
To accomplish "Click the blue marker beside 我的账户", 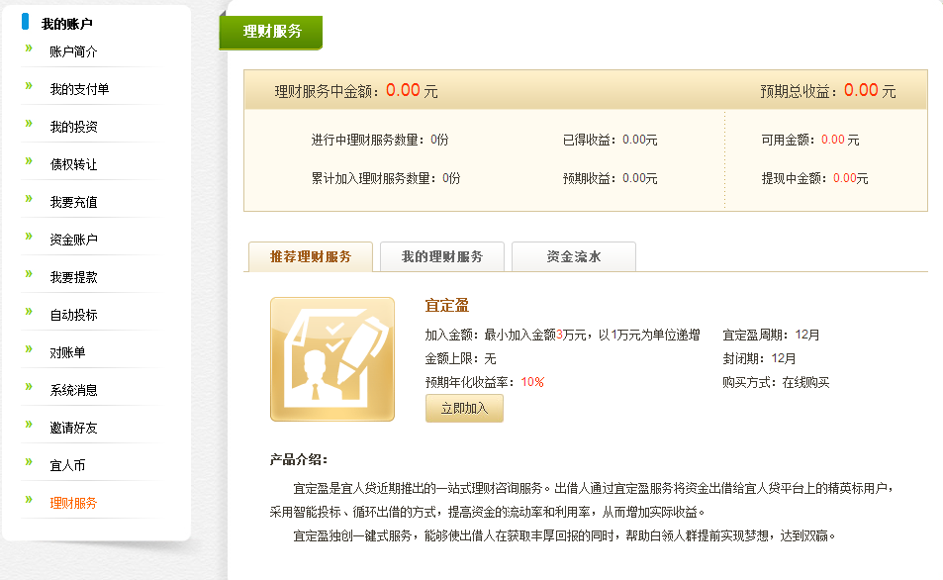I will (25, 22).
